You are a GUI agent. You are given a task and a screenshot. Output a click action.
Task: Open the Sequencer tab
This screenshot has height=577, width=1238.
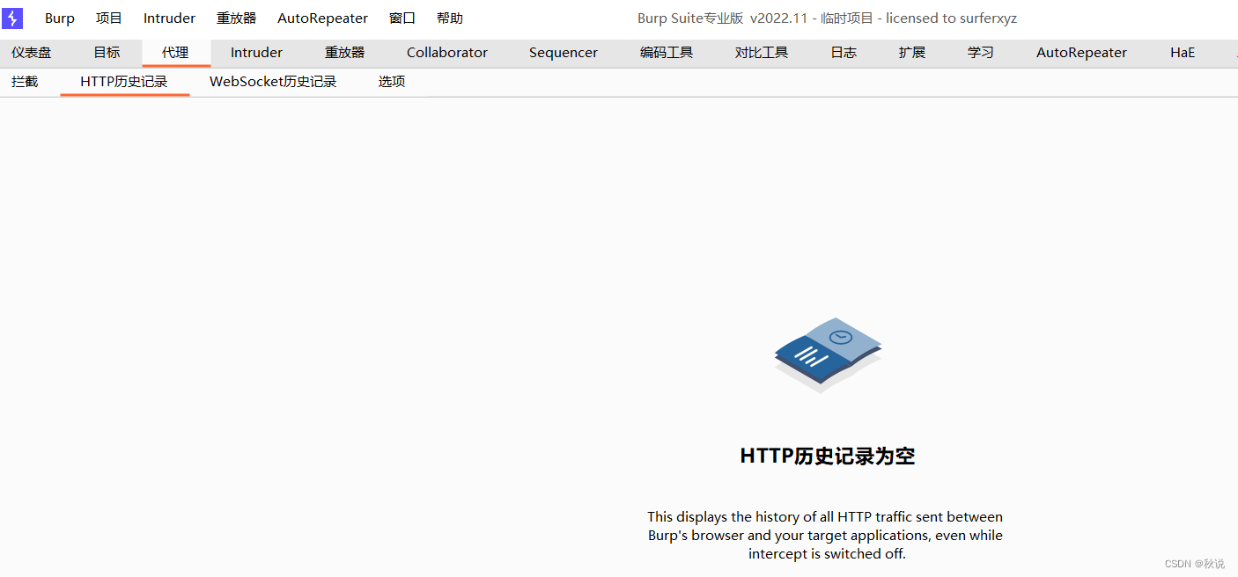click(564, 53)
